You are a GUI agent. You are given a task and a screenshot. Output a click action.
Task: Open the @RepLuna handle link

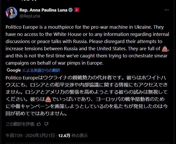pos(30,16)
